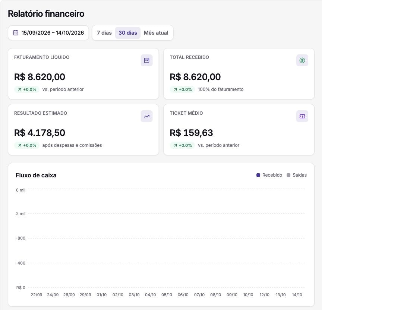
Task: Click the Ticket Médio ticket icon
Action: point(302,116)
